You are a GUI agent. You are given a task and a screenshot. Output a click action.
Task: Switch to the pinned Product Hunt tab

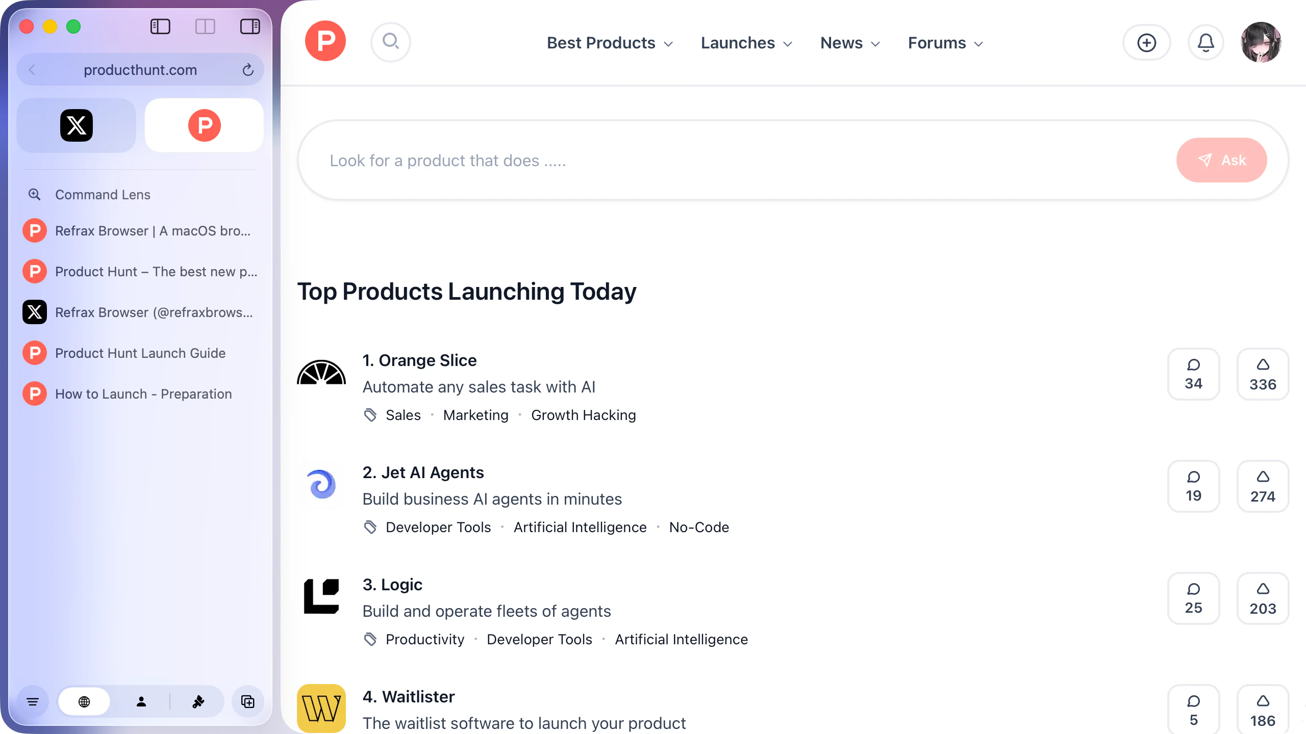205,125
